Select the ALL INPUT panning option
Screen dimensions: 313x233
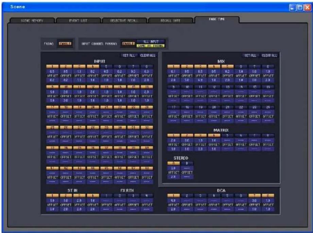(x=151, y=42)
